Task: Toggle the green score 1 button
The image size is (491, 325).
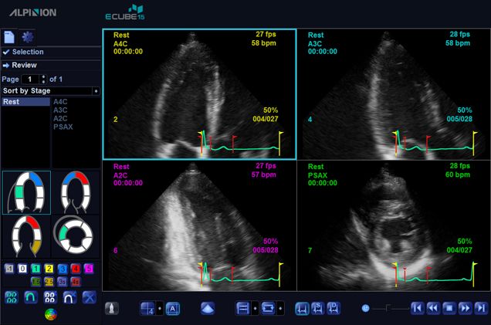Action: [36, 268]
